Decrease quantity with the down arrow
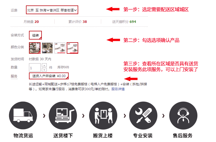Viewport: 216px width, 142px height. (44, 70)
